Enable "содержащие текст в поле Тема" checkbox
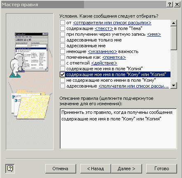 (63, 28)
